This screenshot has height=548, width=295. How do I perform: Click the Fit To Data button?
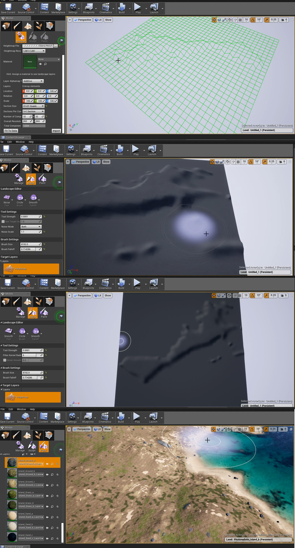(11, 131)
